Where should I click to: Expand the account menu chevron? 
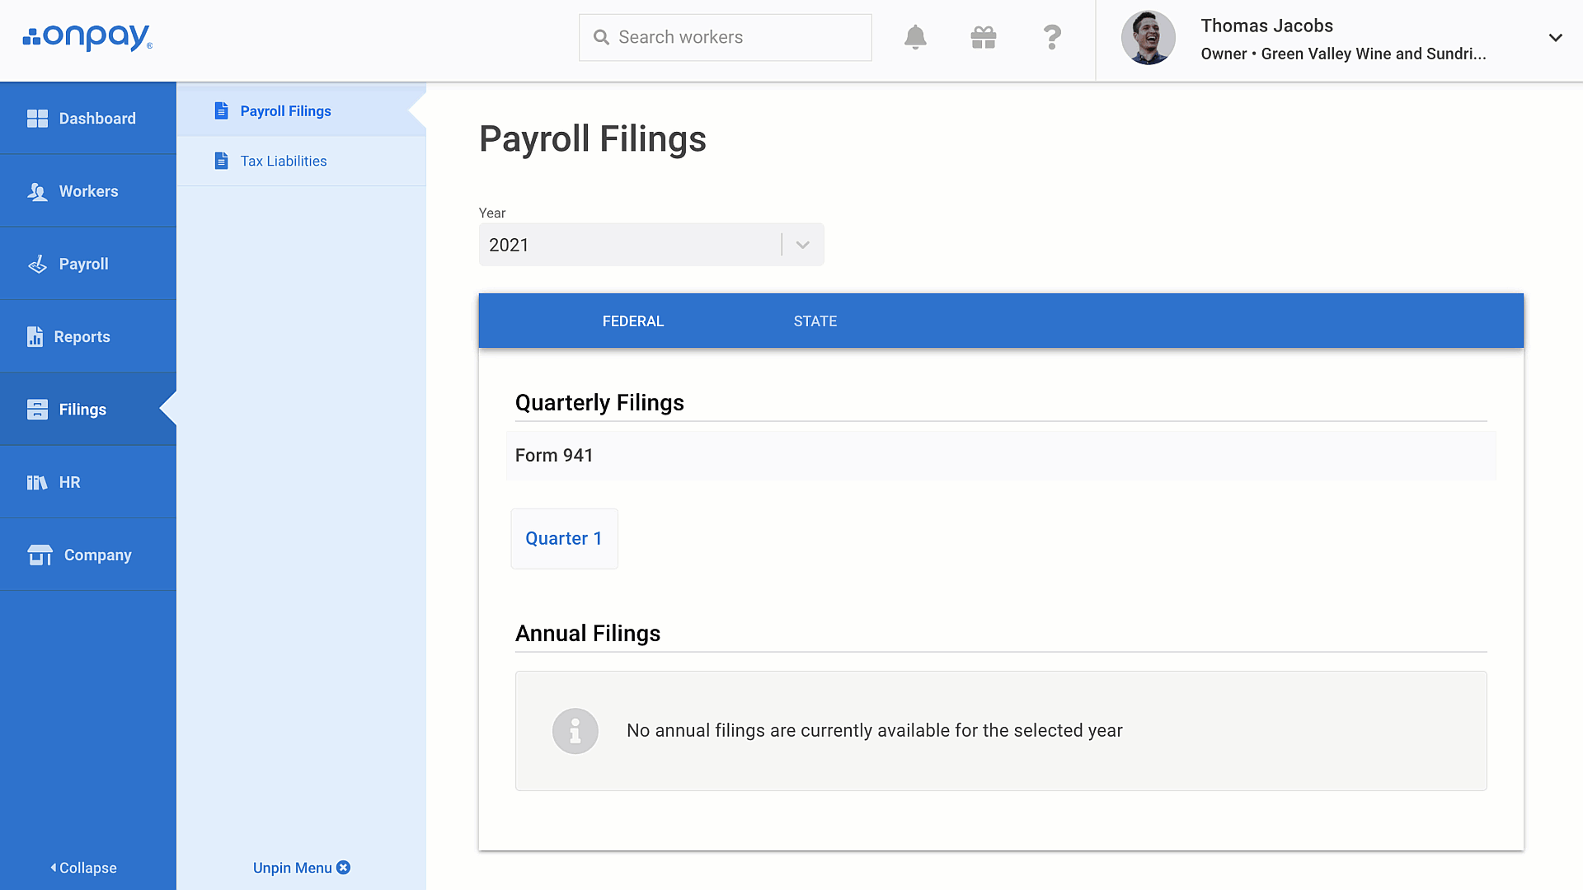(x=1556, y=37)
